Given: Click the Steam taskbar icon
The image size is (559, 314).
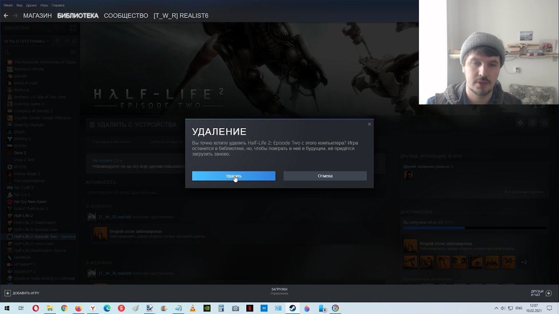Looking at the screenshot, I should [293, 308].
